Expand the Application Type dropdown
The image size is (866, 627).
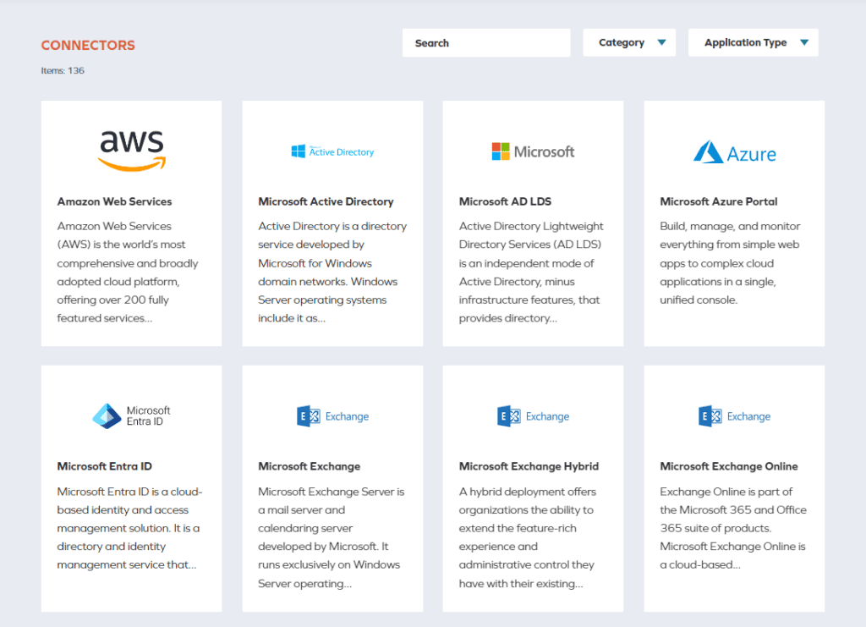(745, 43)
